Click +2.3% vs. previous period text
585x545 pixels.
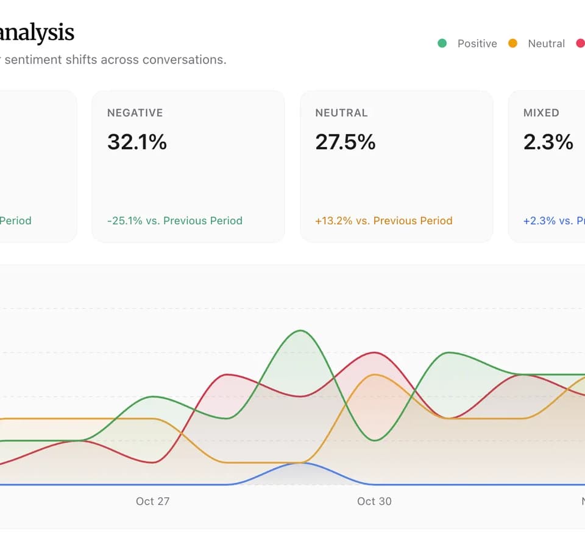tap(554, 221)
